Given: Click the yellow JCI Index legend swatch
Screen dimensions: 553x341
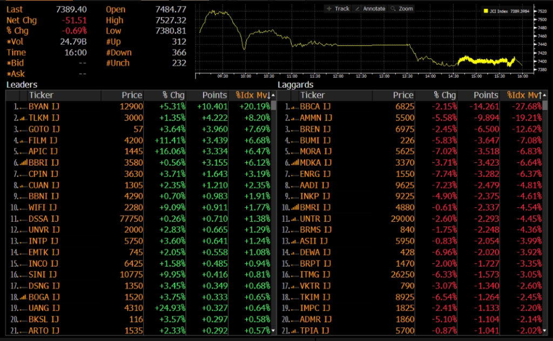Looking at the screenshot, I should click(x=485, y=11).
